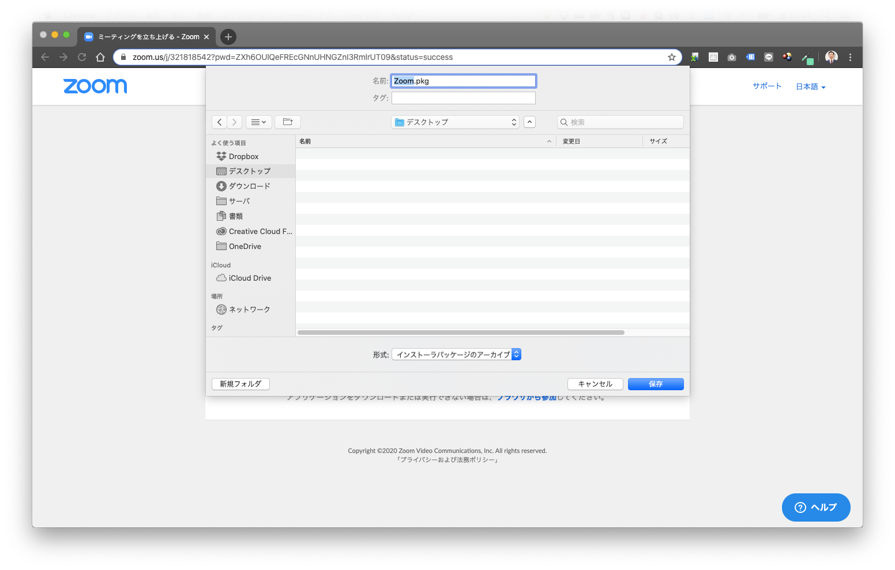Image resolution: width=895 pixels, height=570 pixels.
Task: Bookmark this page with the star
Action: 672,57
